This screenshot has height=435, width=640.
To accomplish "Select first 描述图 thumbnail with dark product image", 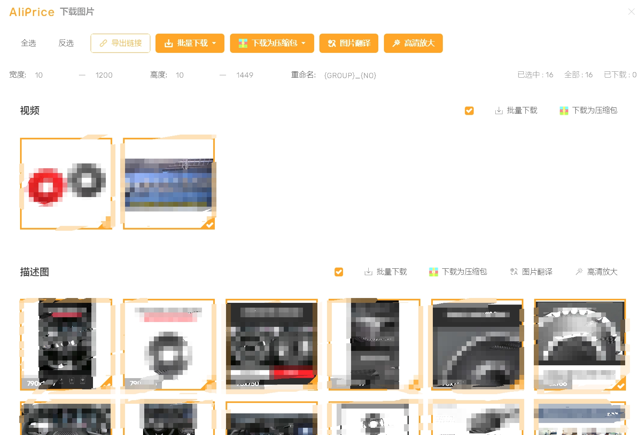I will click(x=66, y=344).
